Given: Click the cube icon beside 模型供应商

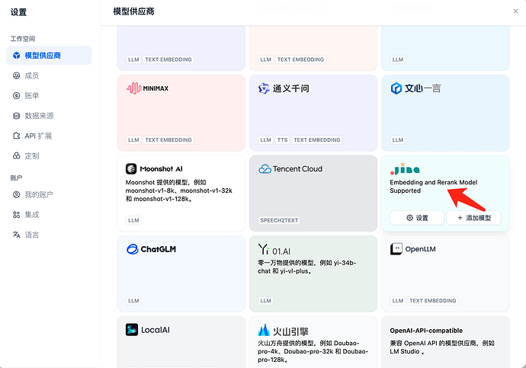Looking at the screenshot, I should [x=17, y=56].
